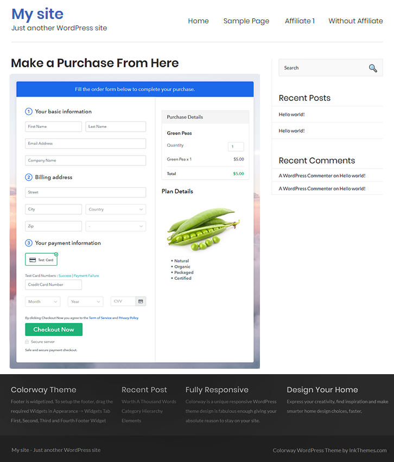
Task: Click the Just another WordPress site tagline
Action: (x=59, y=28)
